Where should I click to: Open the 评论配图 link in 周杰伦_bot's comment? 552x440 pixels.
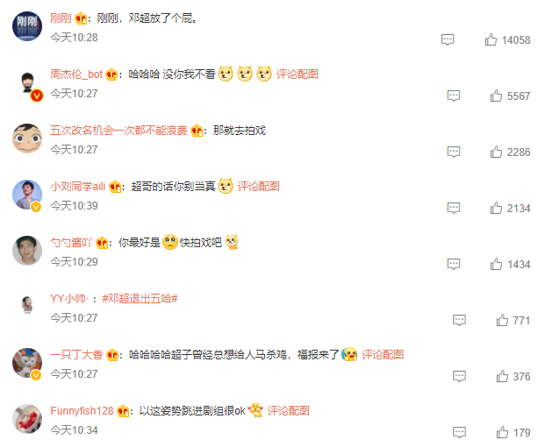tap(298, 75)
